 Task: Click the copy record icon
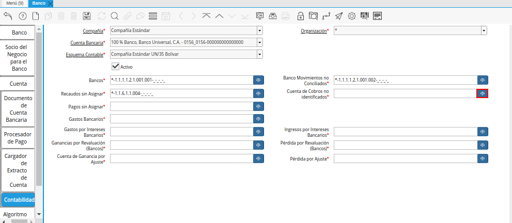[x=49, y=15]
